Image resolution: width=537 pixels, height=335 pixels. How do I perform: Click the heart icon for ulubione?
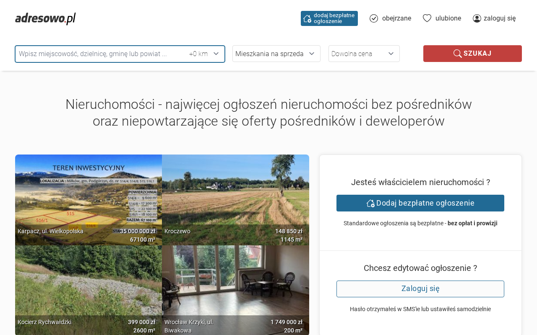[x=427, y=18]
